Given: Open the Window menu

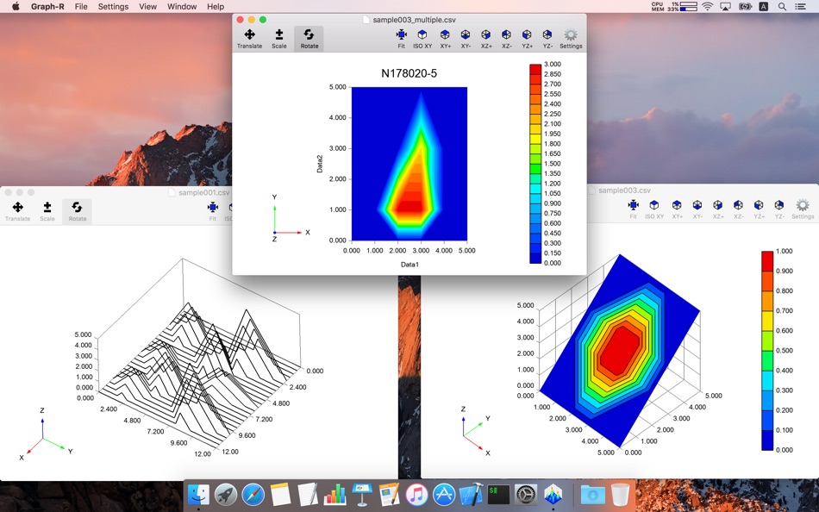Looking at the screenshot, I should coord(182,7).
